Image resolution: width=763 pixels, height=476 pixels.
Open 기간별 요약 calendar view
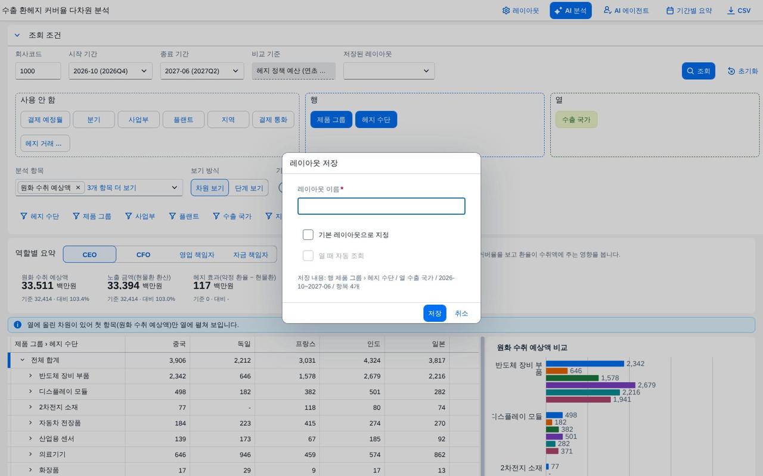pos(689,11)
